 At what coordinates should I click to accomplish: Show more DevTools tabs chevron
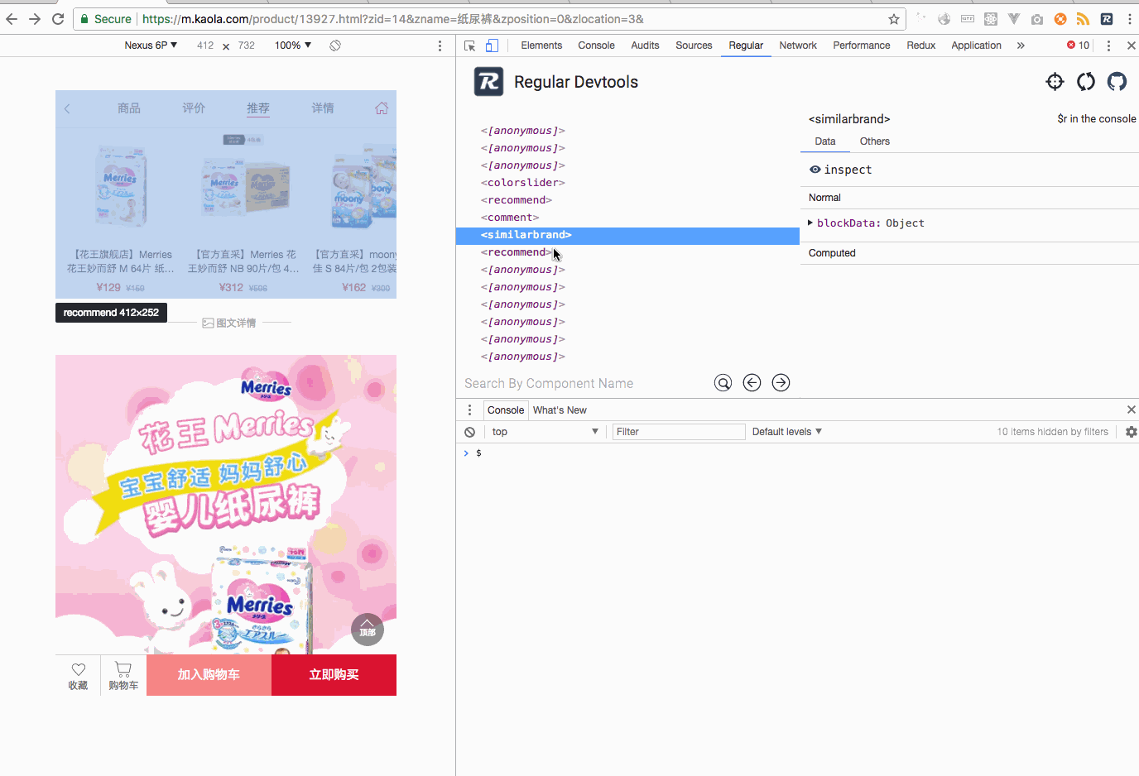(1021, 46)
